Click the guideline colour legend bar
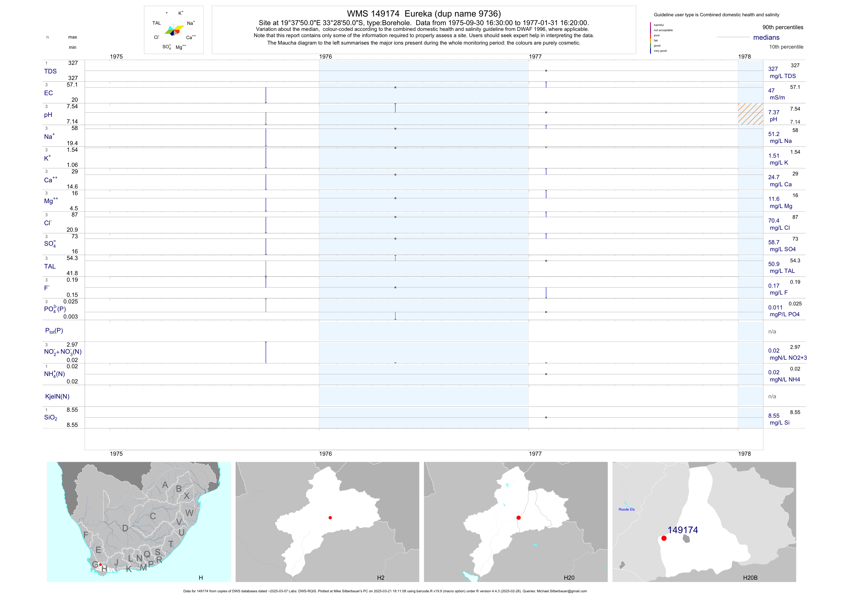 coord(650,38)
